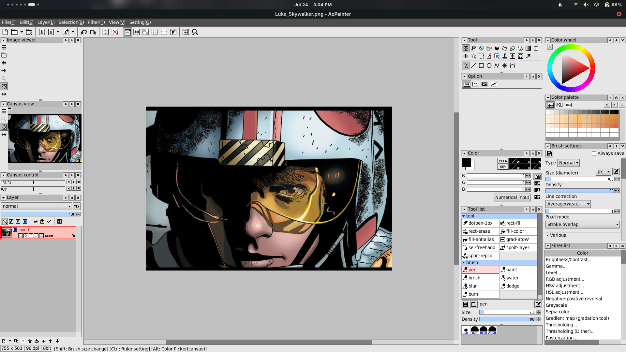Choose the rectangular selection tool

point(481,56)
